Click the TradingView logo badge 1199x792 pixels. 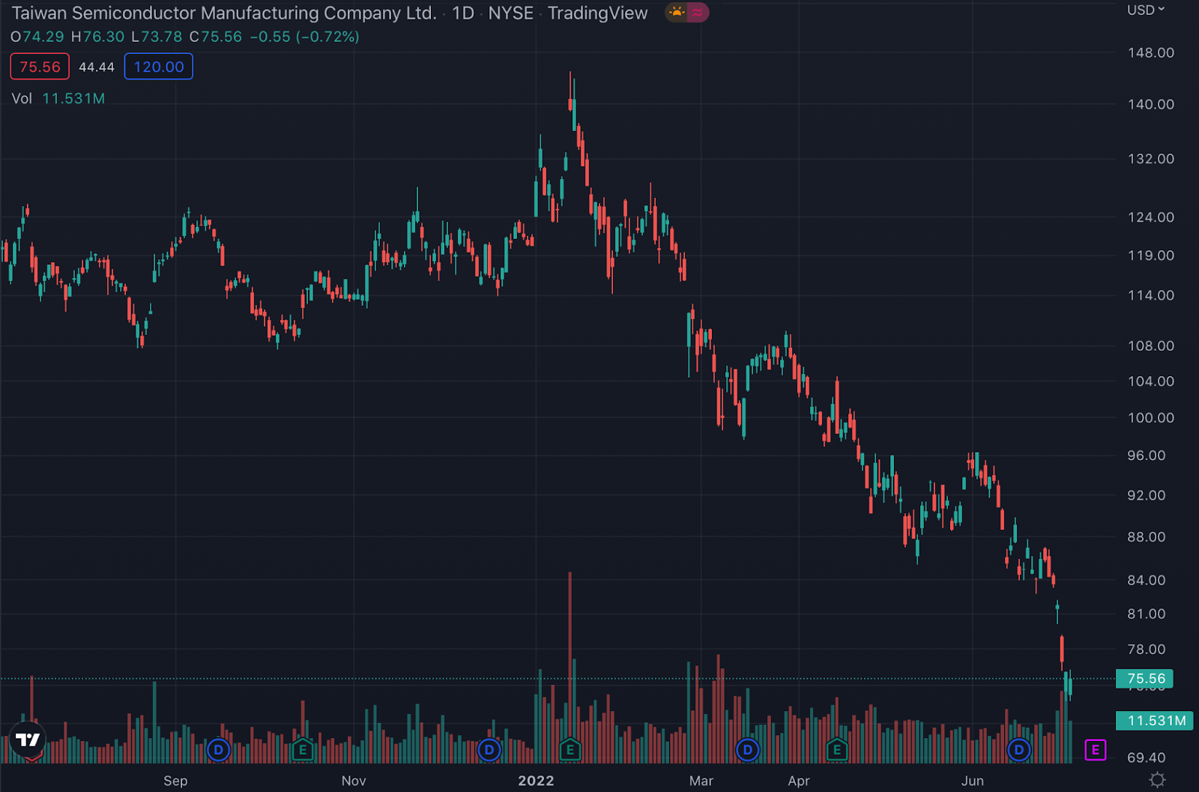coord(28,741)
